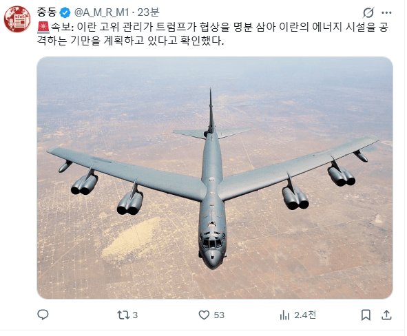
Task: Open the share upload-arrow icon
Action: click(x=386, y=315)
